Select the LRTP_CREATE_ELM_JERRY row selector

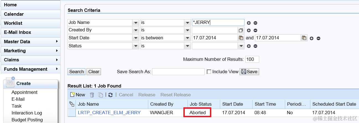pyautogui.click(x=72, y=113)
